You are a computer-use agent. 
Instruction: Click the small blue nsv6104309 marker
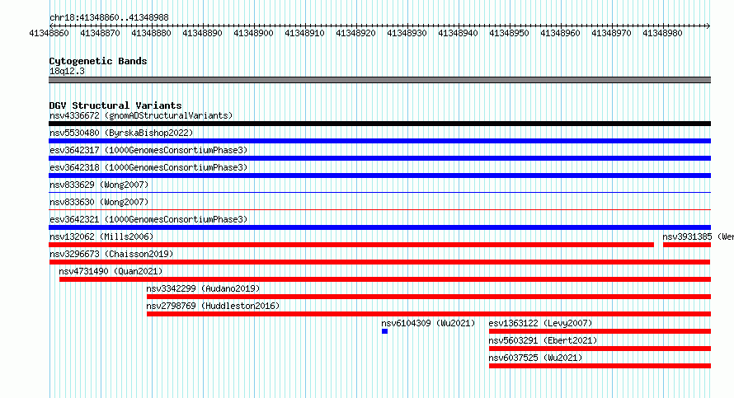coord(385,331)
